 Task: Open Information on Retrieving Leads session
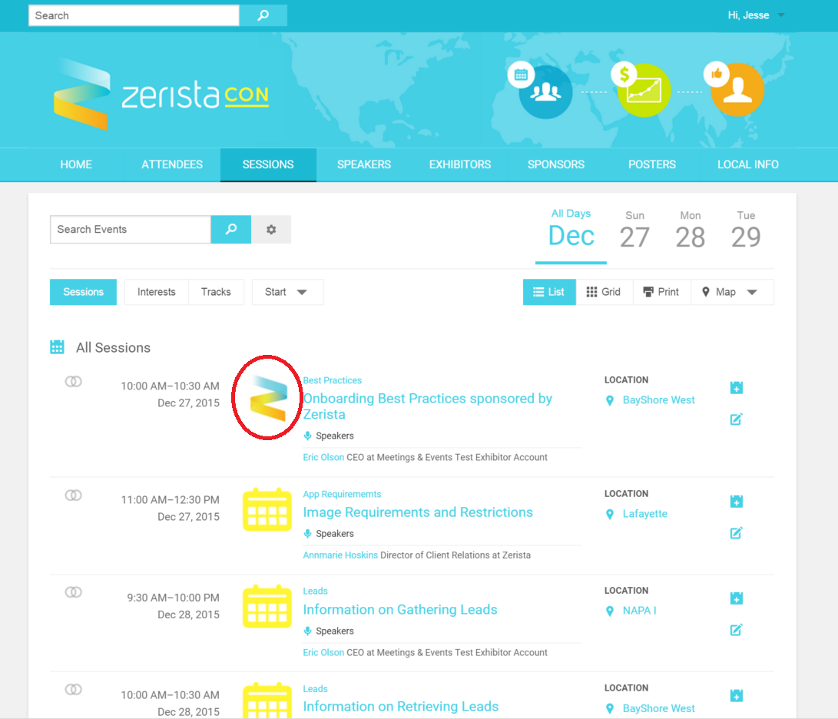401,706
